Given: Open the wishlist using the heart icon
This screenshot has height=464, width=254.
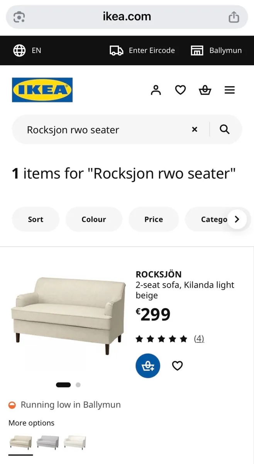Looking at the screenshot, I should click(180, 90).
